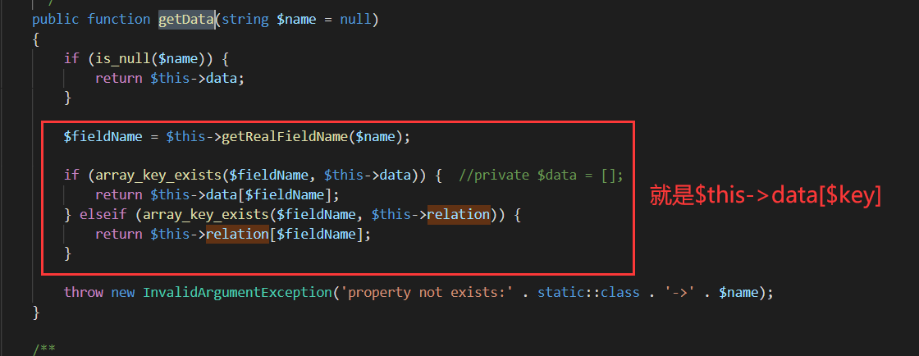Click the highlighted getData function name

[x=185, y=20]
